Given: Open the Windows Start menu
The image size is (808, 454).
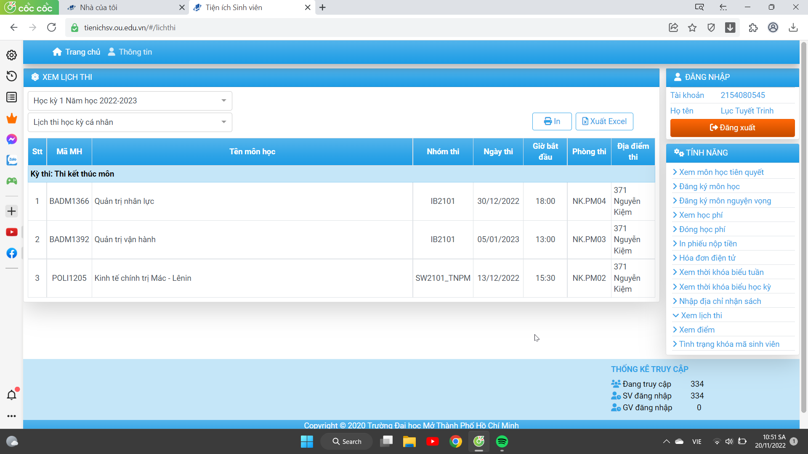Looking at the screenshot, I should tap(307, 441).
